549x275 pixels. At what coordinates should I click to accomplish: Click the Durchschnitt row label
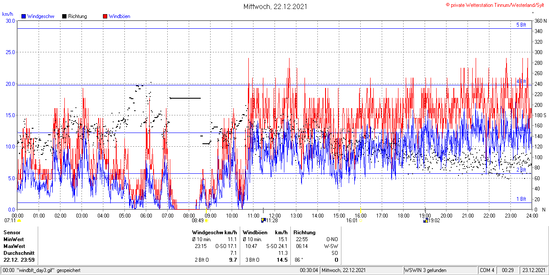(19, 253)
